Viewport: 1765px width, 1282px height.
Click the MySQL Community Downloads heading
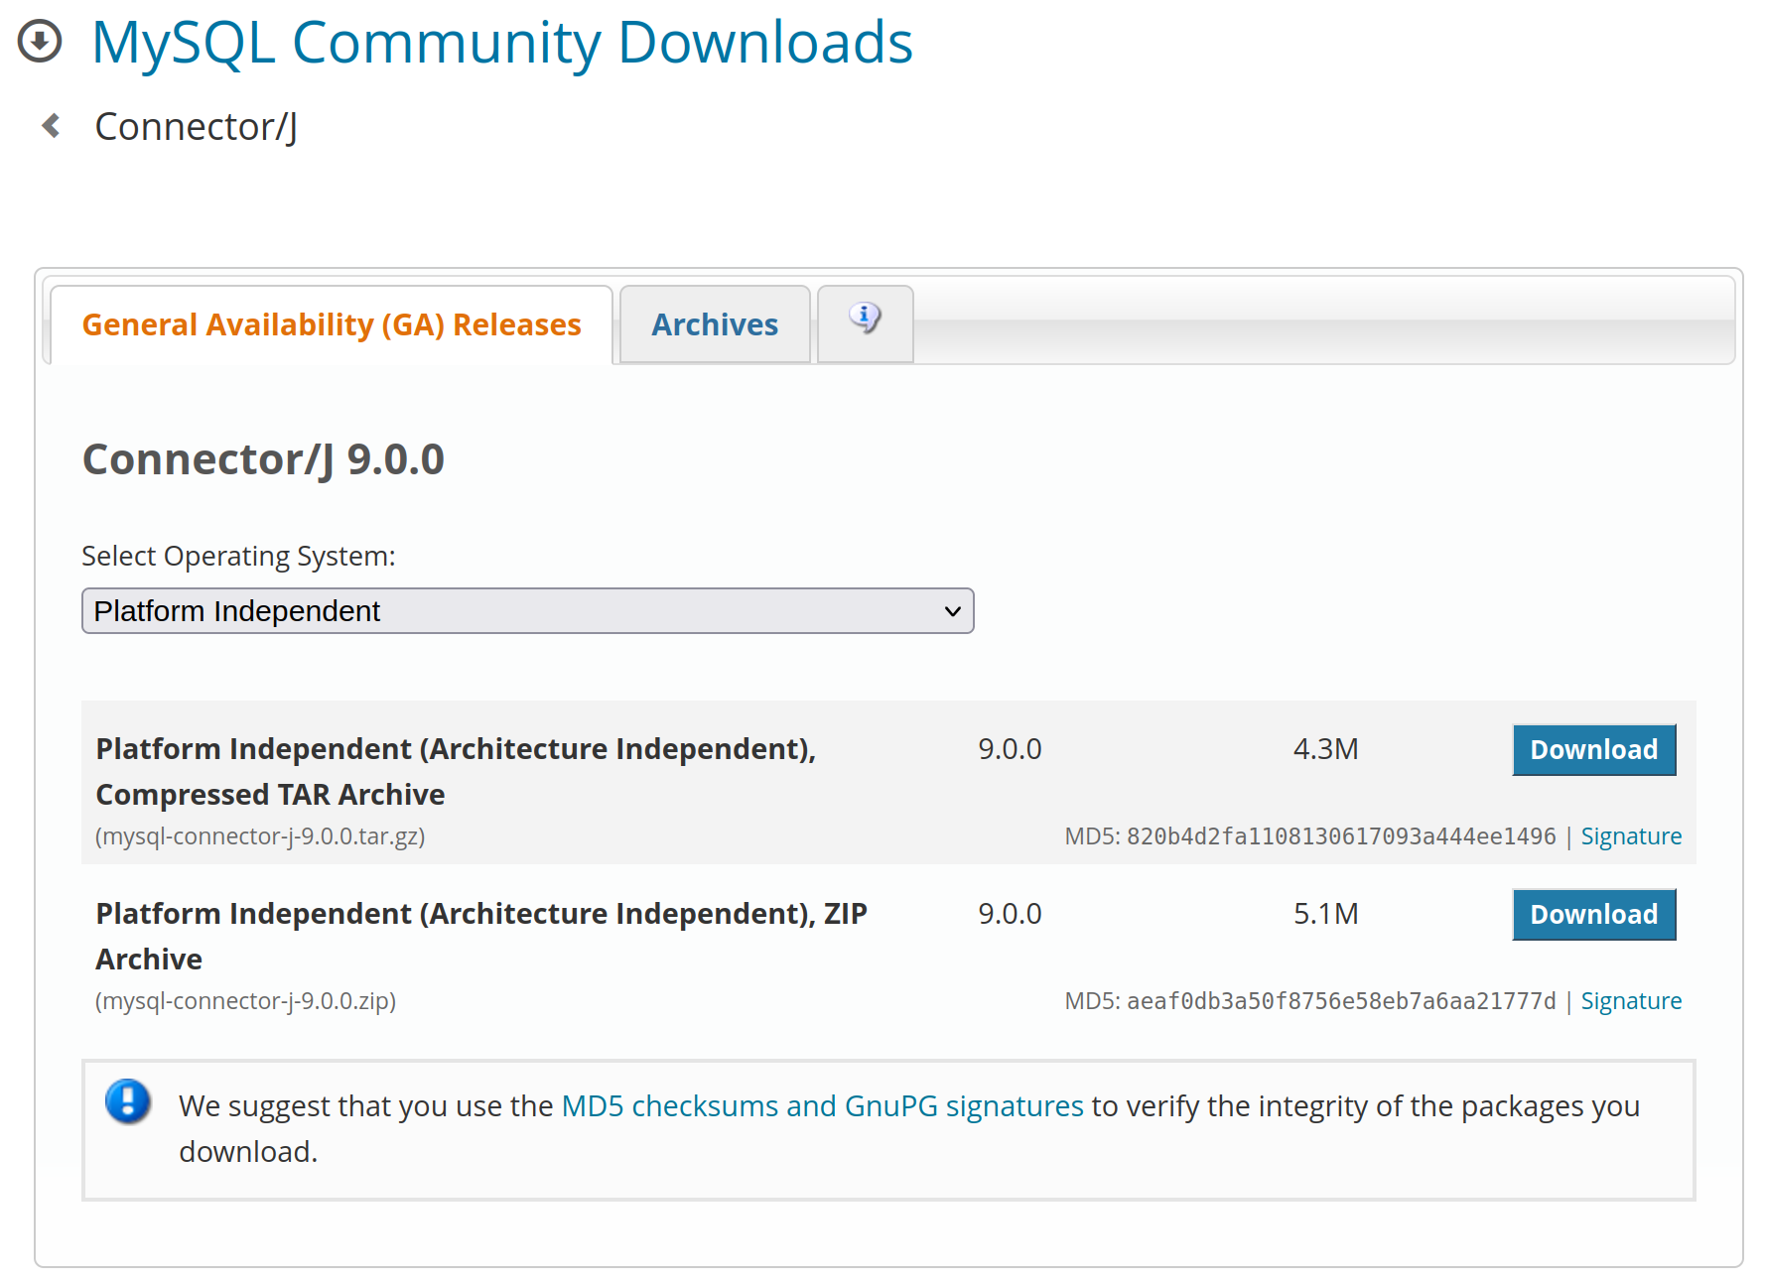click(501, 43)
